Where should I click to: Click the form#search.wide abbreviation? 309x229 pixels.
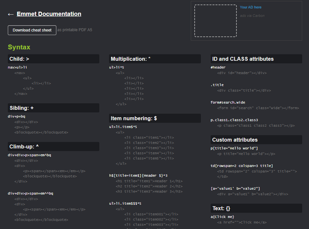tap(228, 102)
